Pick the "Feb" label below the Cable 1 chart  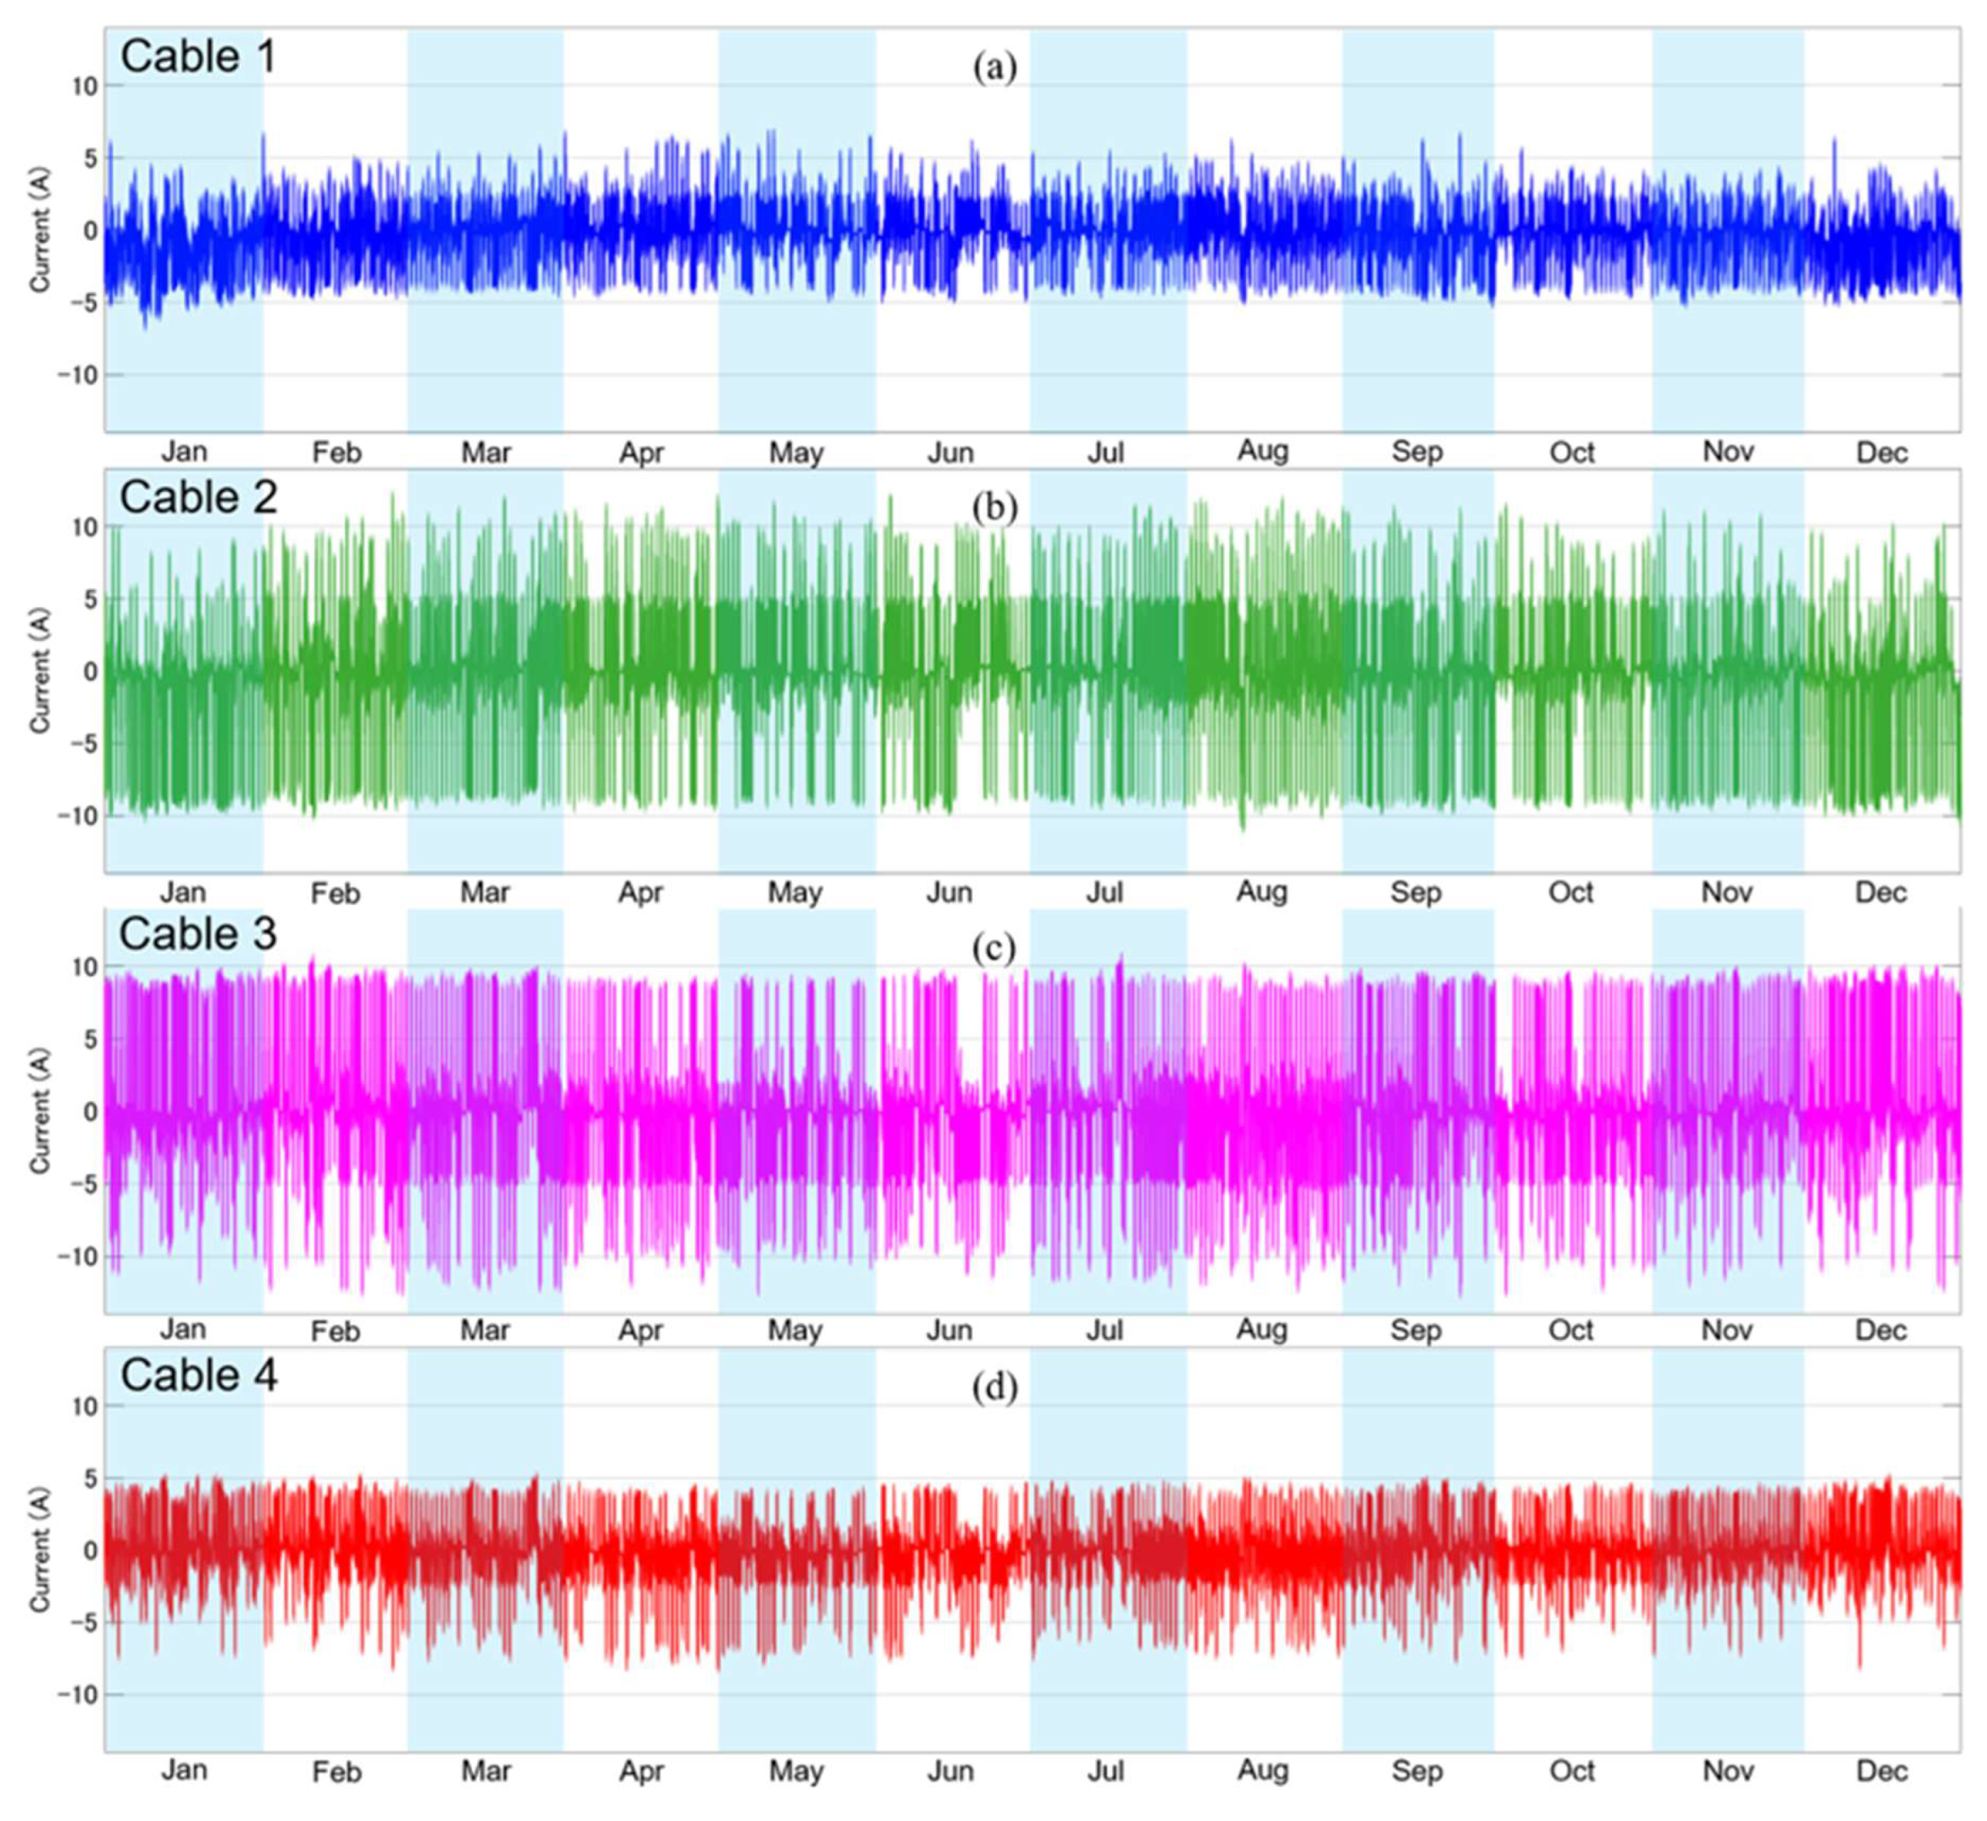tap(337, 453)
